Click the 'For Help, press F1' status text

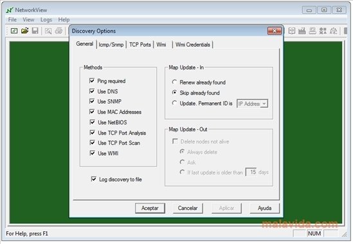tap(27, 234)
